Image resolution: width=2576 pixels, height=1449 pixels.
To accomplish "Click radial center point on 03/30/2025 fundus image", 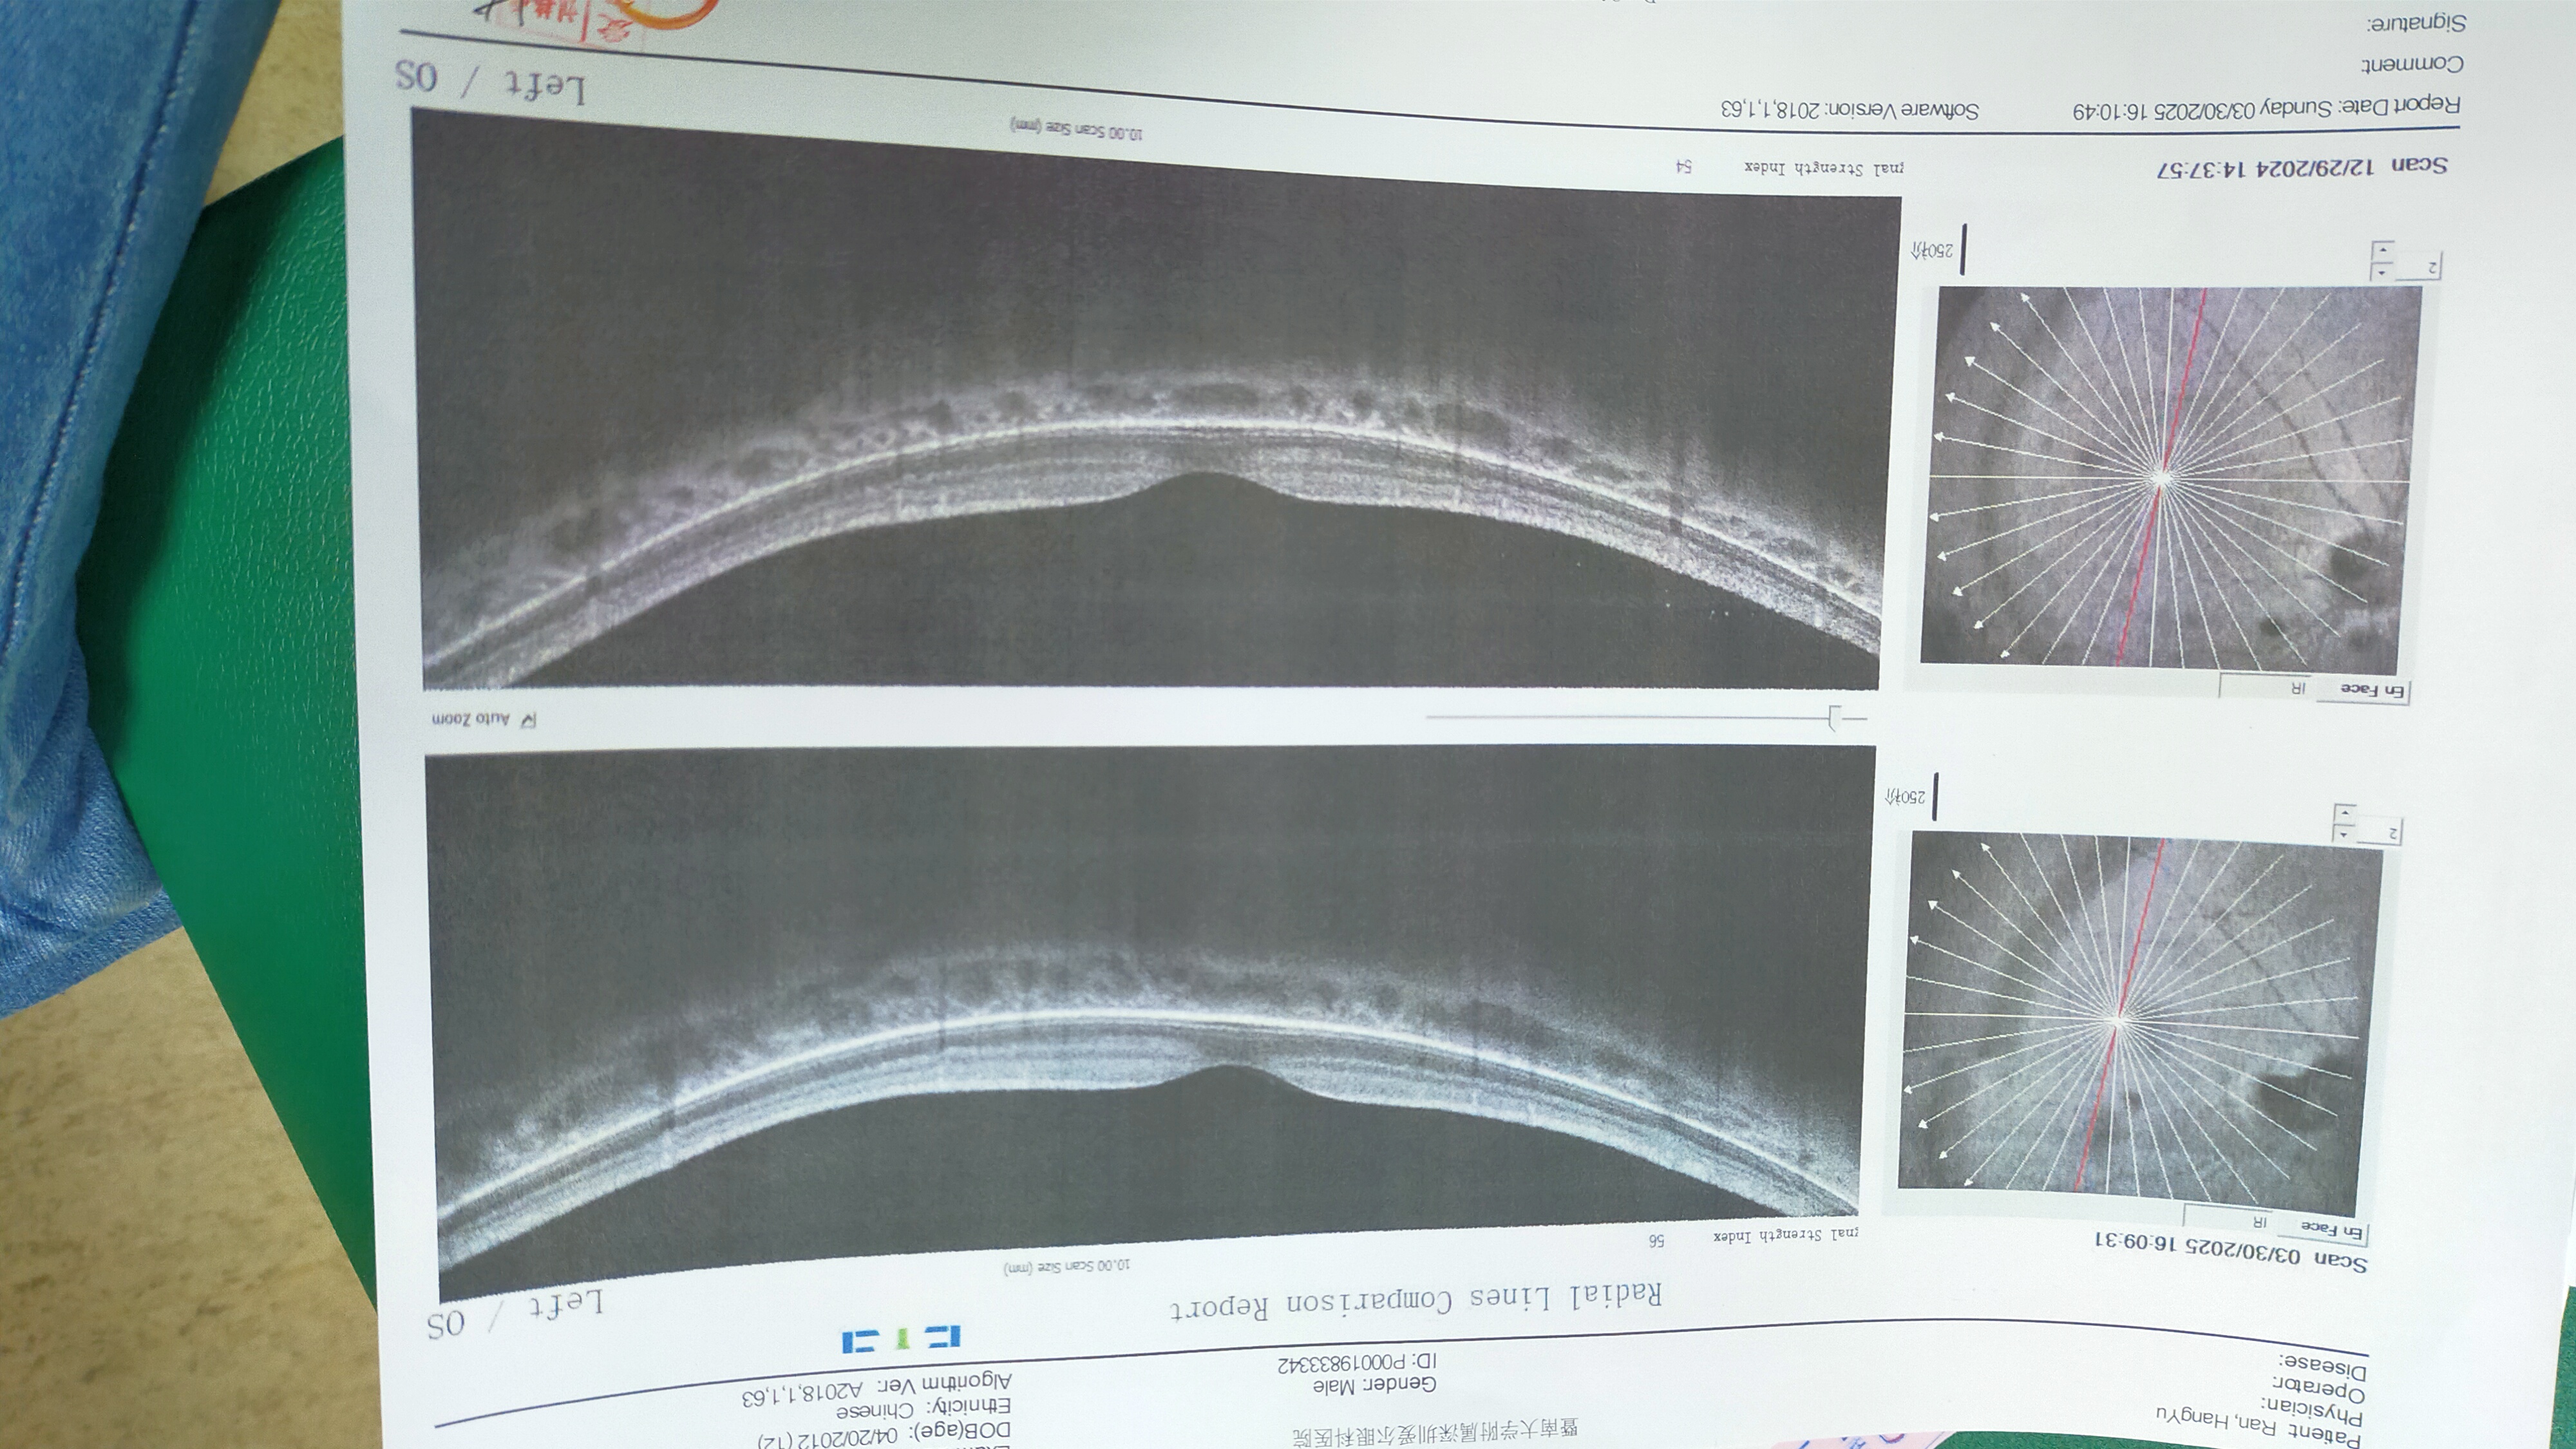I will click(x=2117, y=1021).
